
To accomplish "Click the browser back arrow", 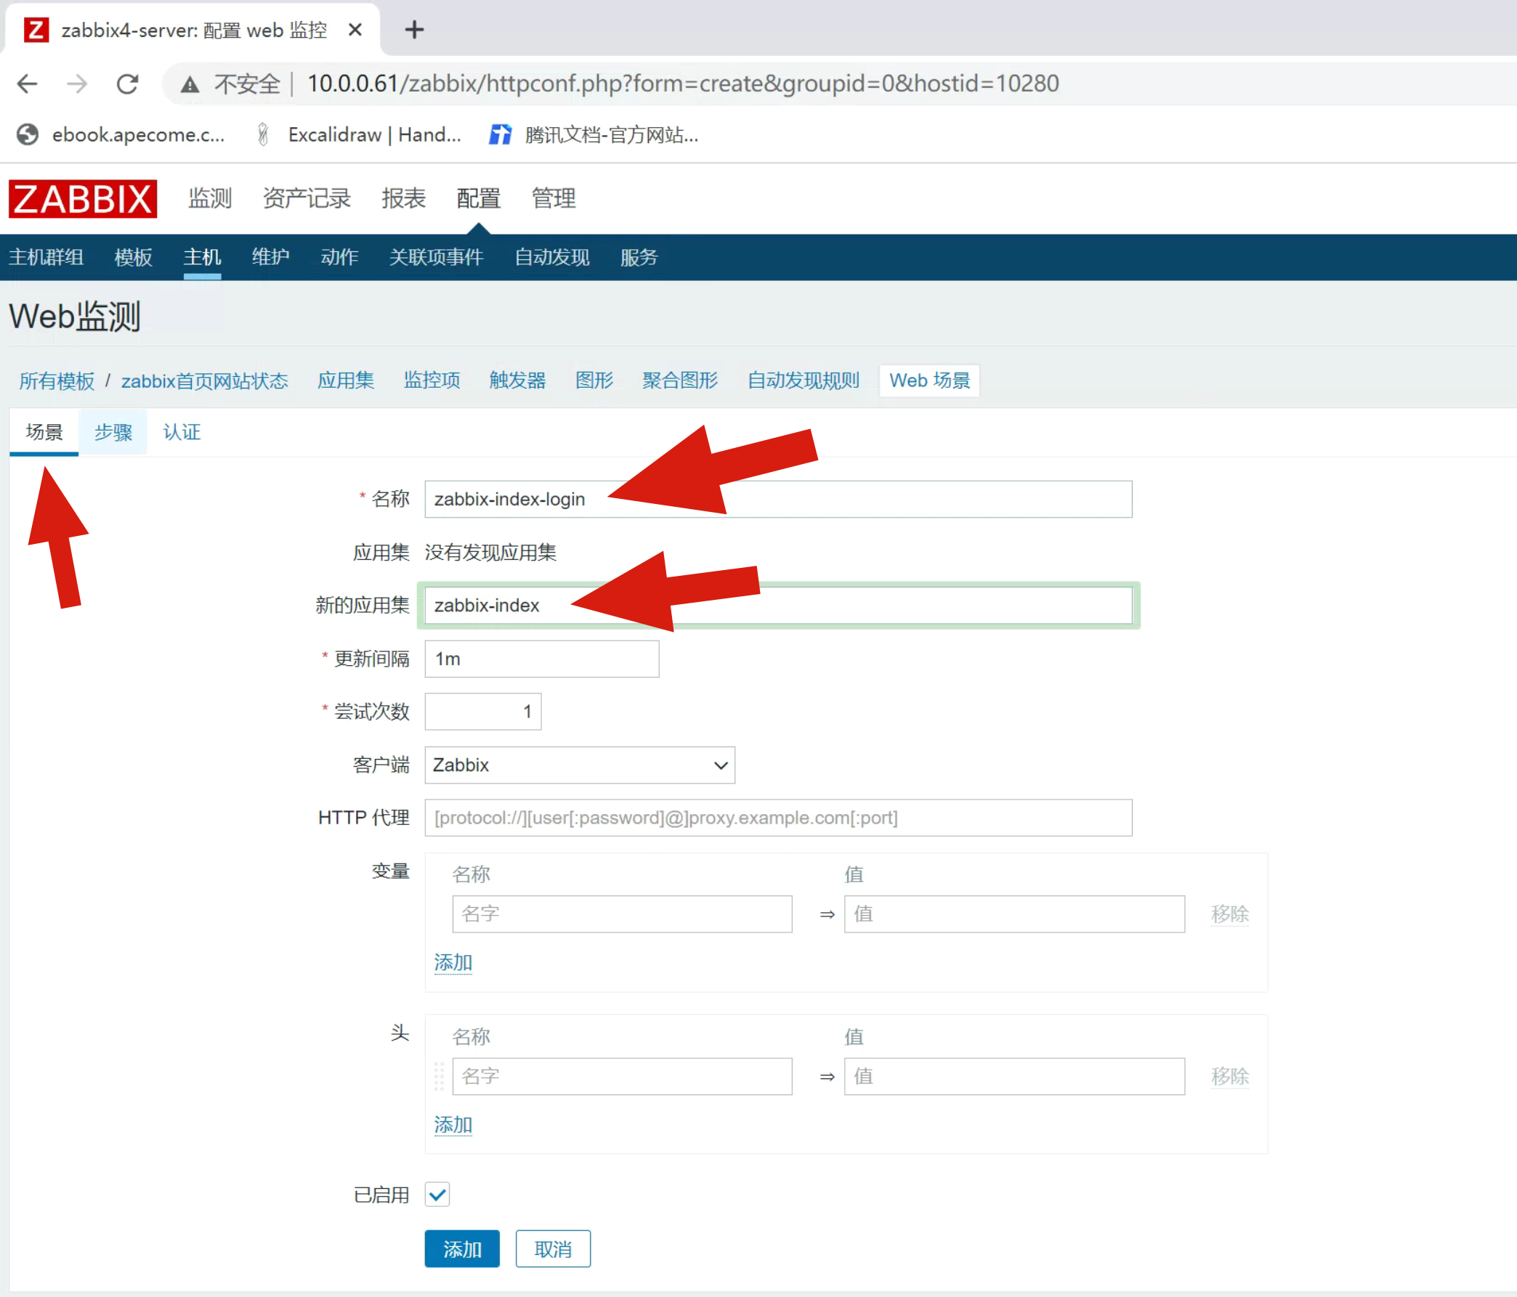I will point(27,84).
